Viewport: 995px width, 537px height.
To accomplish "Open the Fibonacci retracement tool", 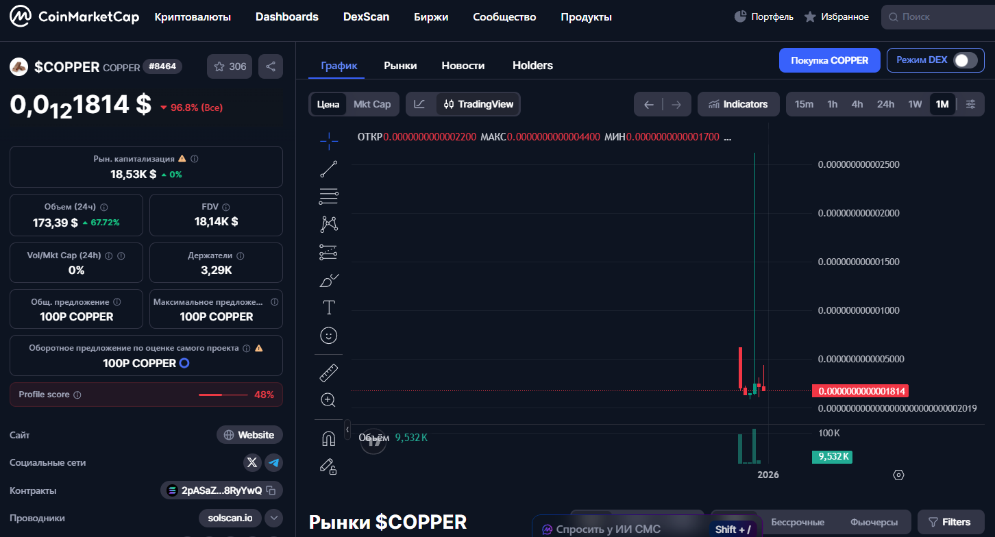I will pos(329,197).
